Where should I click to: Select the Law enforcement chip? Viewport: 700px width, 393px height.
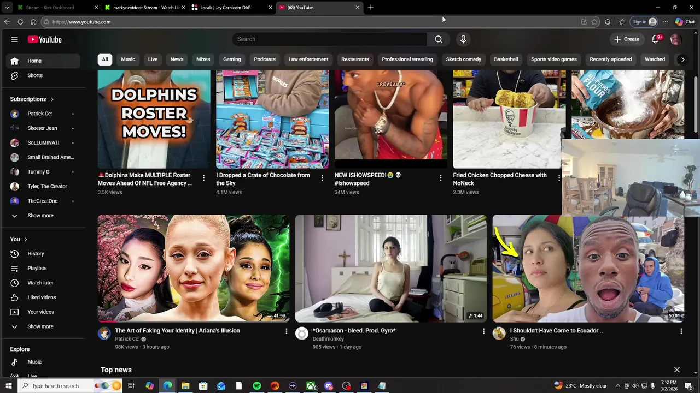coord(308,59)
